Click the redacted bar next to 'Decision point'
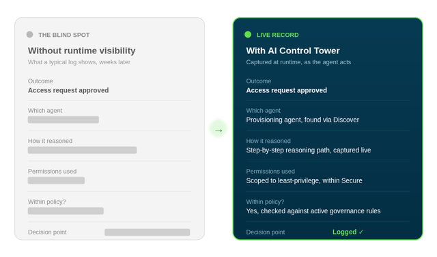The image size is (437, 257). (147, 232)
